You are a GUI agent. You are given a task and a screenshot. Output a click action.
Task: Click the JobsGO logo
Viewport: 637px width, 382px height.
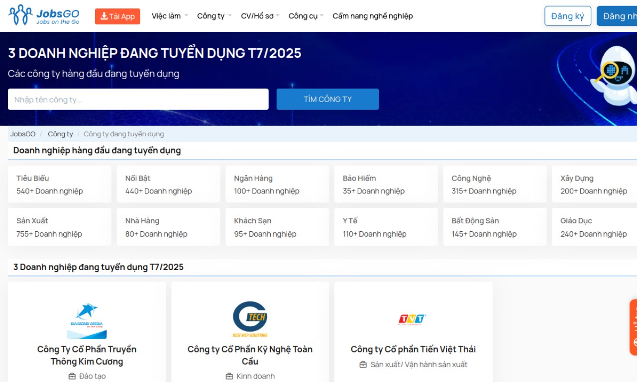coord(44,15)
